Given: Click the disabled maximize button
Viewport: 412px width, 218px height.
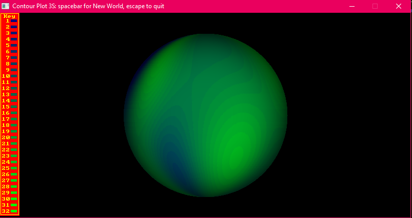Looking at the screenshot, I should coord(375,6).
